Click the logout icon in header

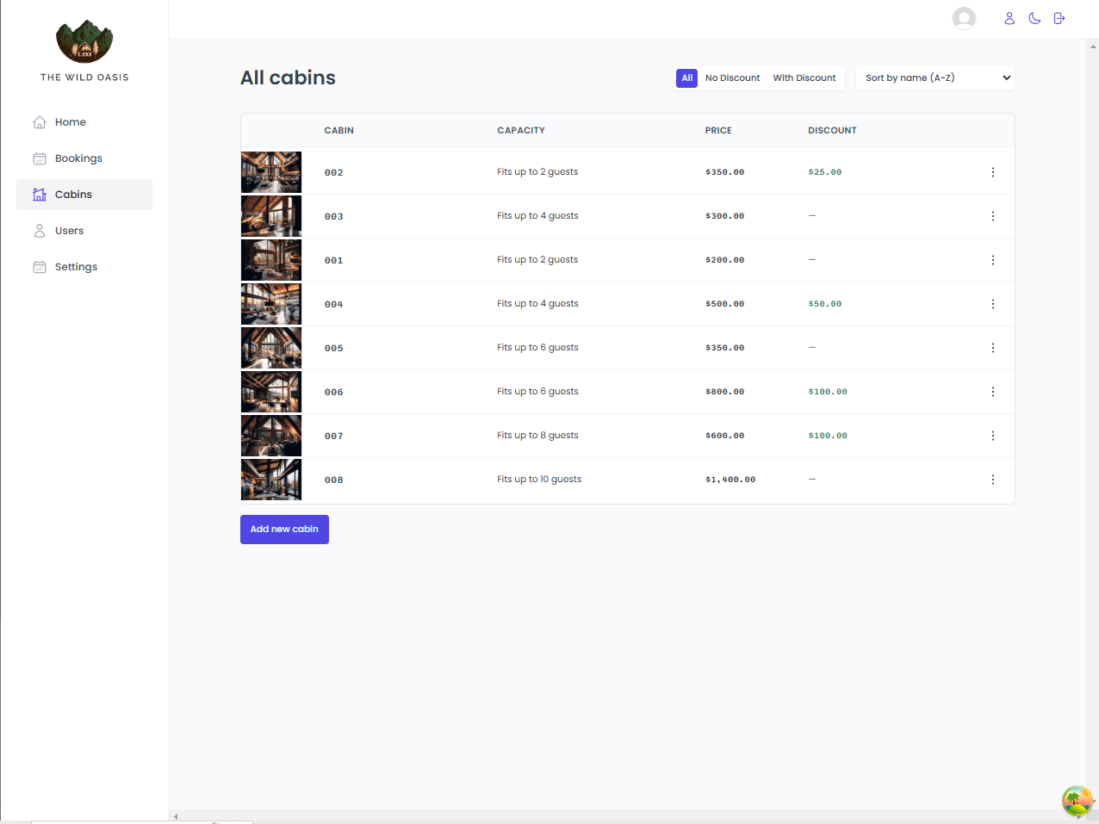coord(1059,18)
